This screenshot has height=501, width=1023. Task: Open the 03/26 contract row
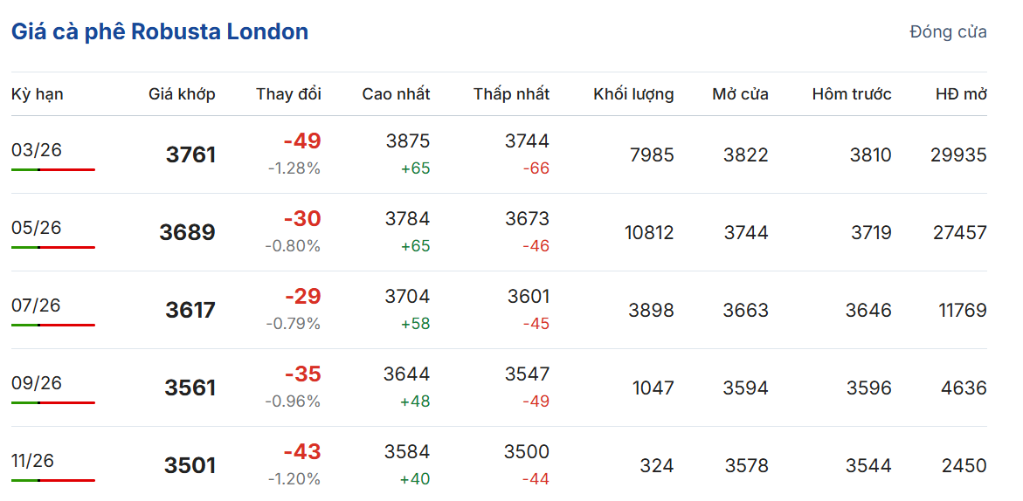pos(37,150)
